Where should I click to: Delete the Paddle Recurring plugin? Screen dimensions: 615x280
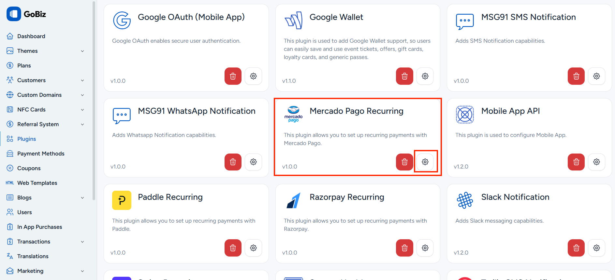[x=233, y=248]
